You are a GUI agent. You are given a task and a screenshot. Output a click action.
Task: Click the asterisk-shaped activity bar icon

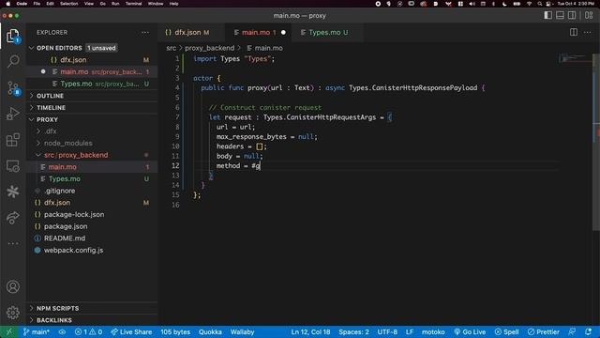[13, 192]
